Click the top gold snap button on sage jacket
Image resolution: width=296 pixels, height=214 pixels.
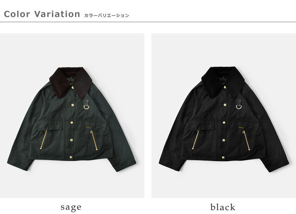[73, 87]
